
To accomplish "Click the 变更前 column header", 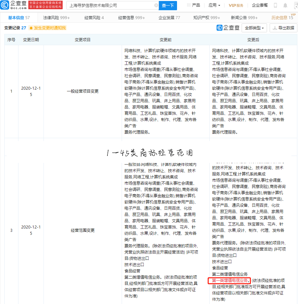I will click(165, 40).
